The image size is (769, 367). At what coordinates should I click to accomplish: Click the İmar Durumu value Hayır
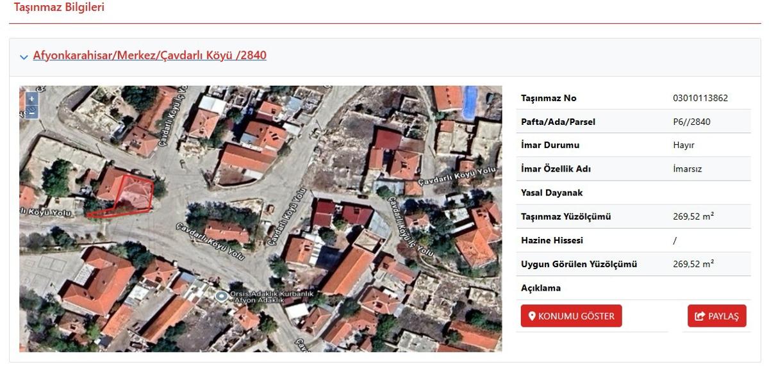(683, 145)
